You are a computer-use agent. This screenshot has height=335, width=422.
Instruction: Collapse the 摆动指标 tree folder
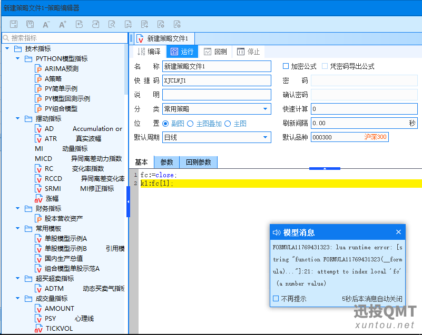point(18,119)
